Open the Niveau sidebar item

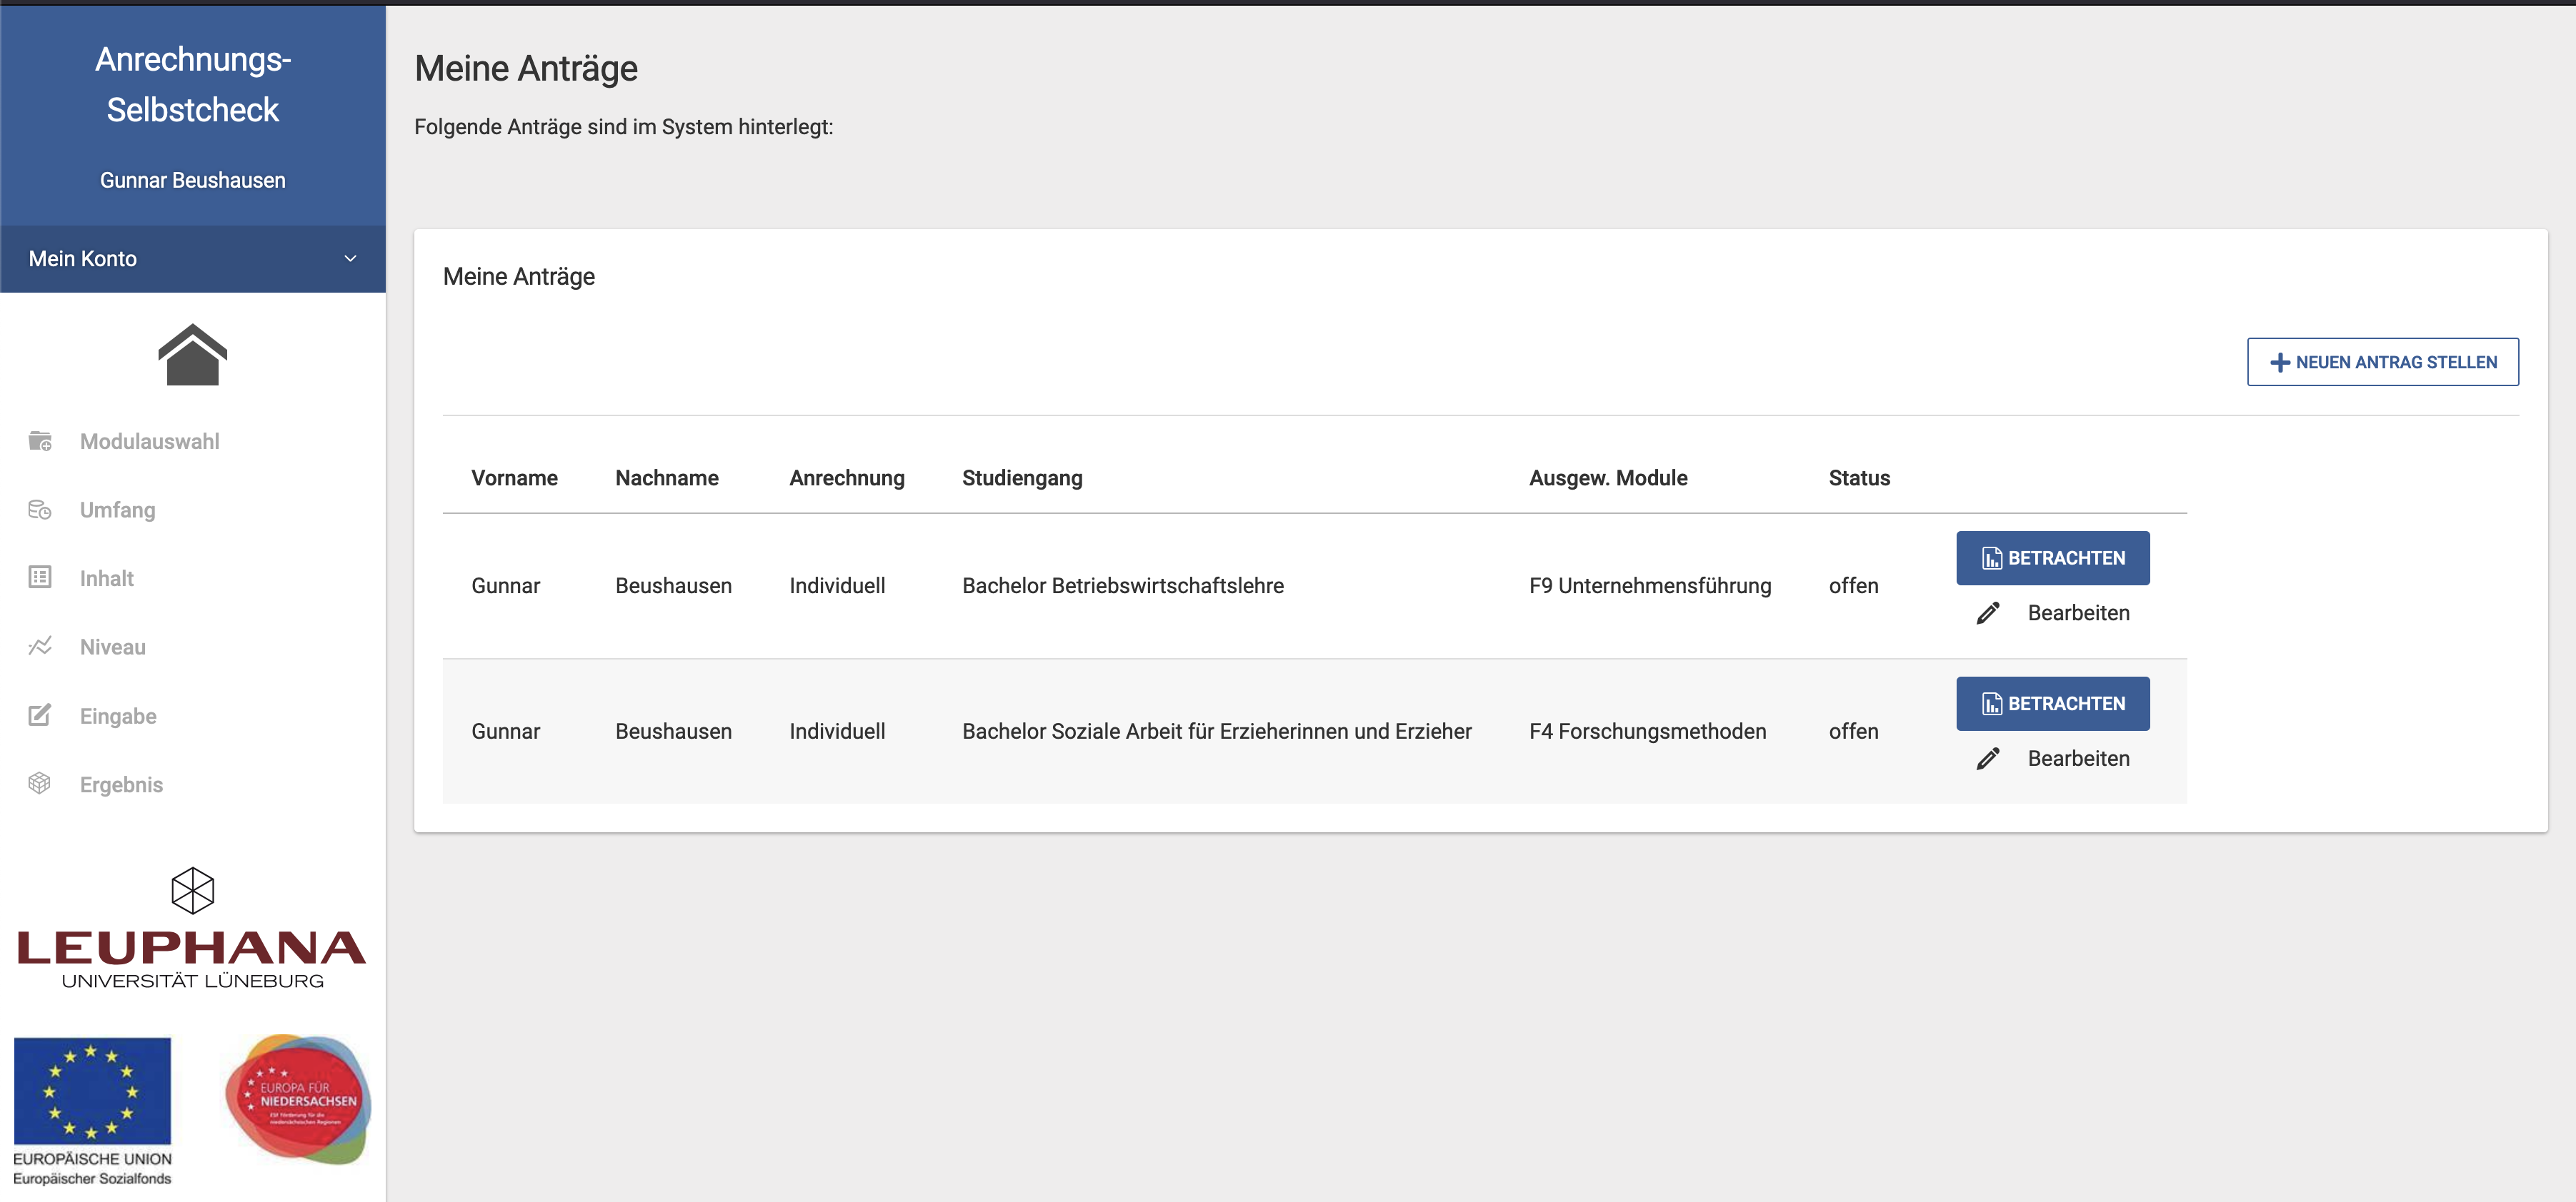click(112, 647)
